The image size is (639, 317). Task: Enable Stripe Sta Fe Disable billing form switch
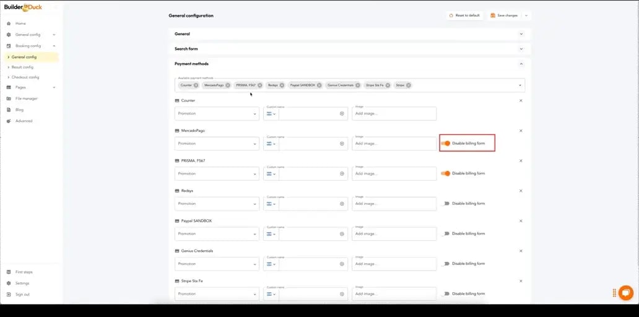coord(445,293)
